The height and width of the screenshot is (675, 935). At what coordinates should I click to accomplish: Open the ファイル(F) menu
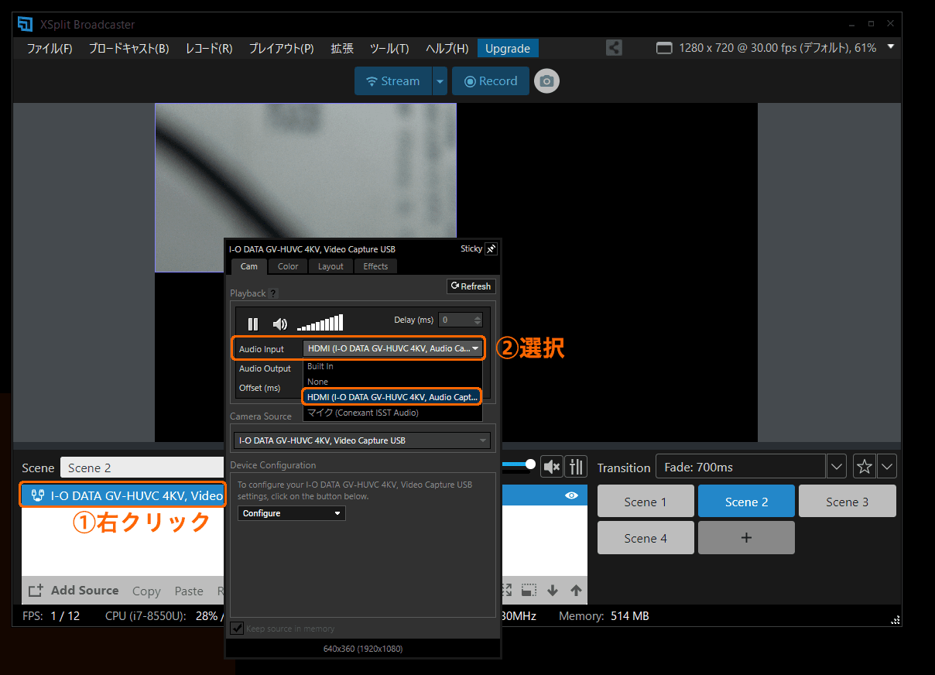pos(50,48)
